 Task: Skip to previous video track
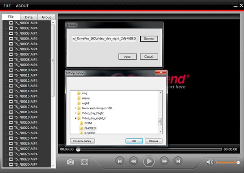[x=120, y=161]
